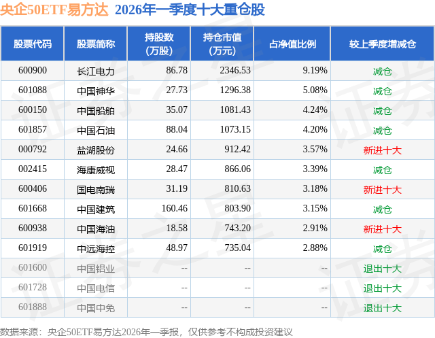Click the share count 160.46

click(175, 208)
